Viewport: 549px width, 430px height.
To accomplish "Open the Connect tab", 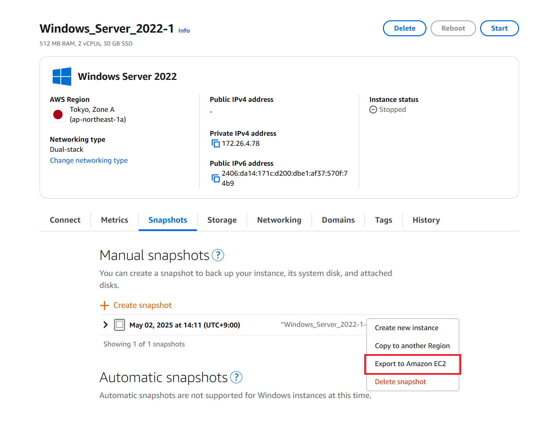I will (65, 220).
